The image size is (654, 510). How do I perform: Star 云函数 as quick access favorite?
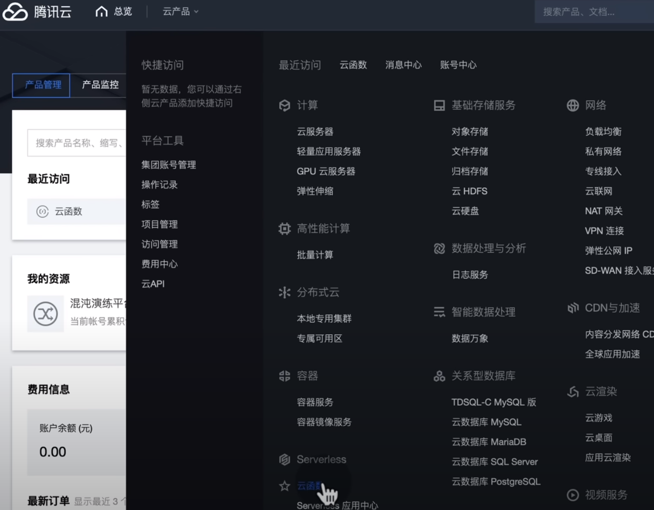285,486
